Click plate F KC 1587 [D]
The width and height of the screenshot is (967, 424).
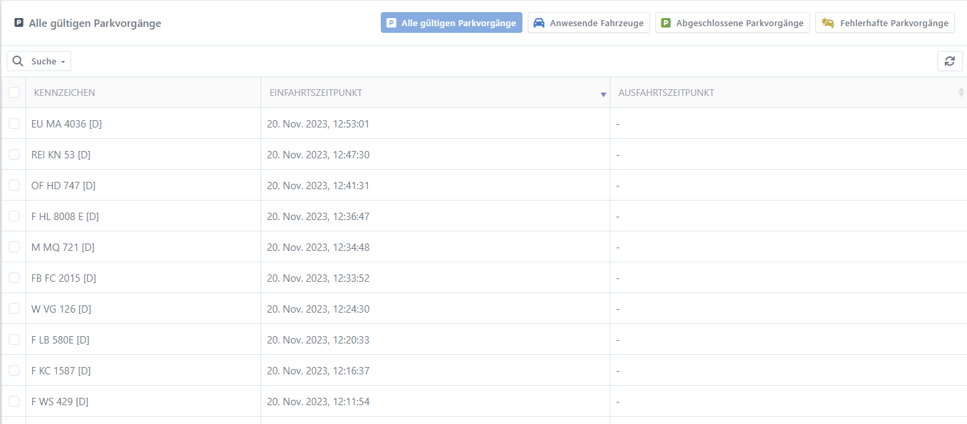point(61,370)
